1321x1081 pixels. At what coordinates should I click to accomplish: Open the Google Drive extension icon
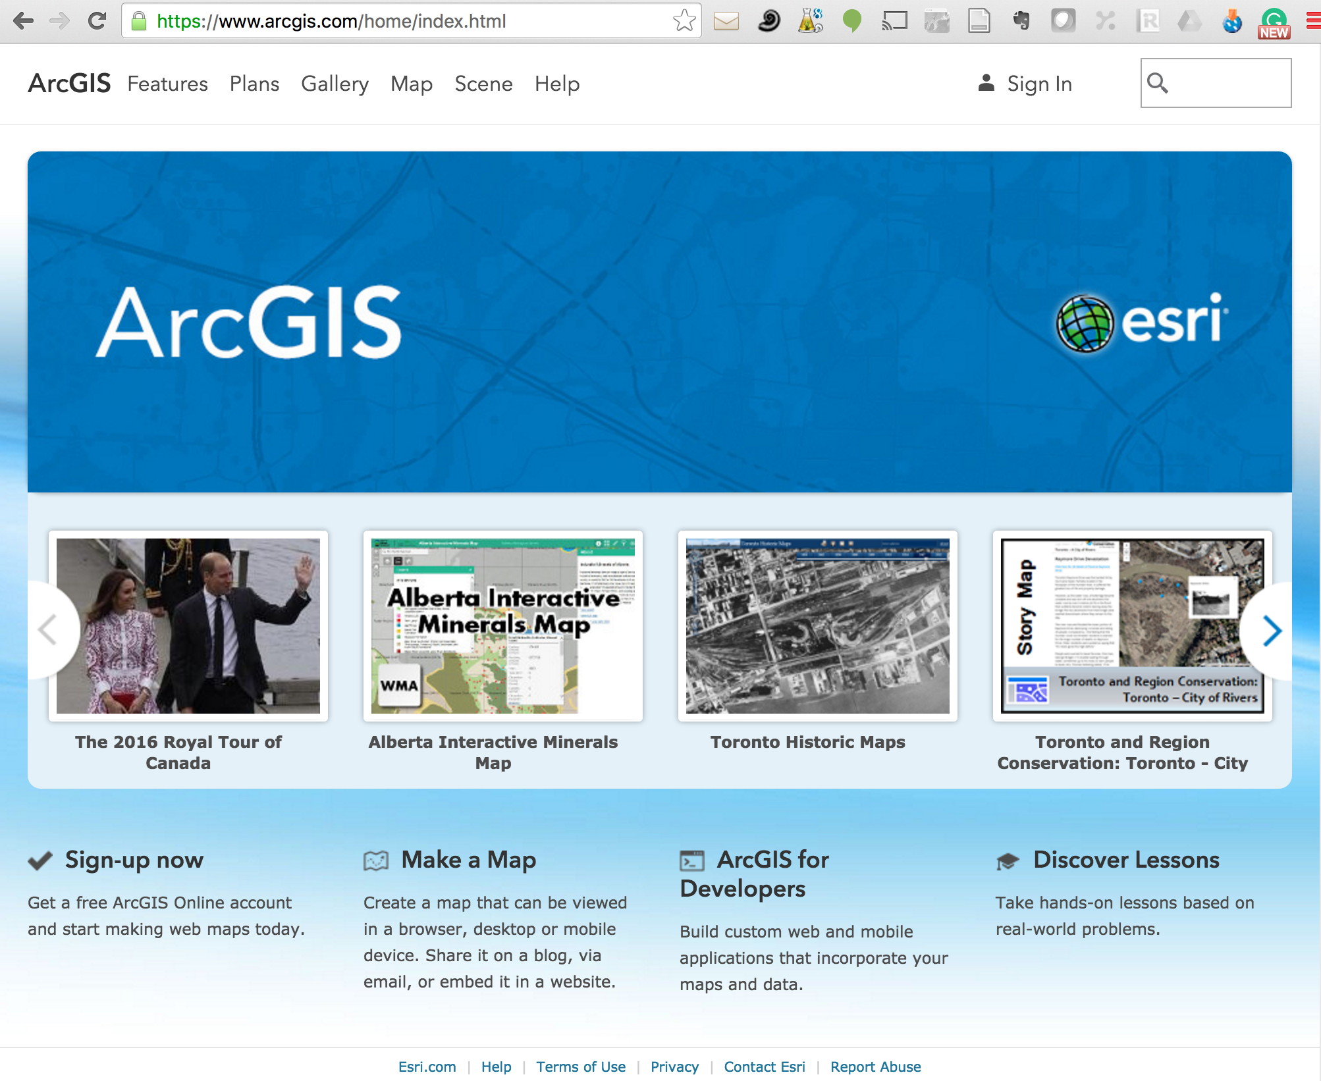click(1189, 21)
